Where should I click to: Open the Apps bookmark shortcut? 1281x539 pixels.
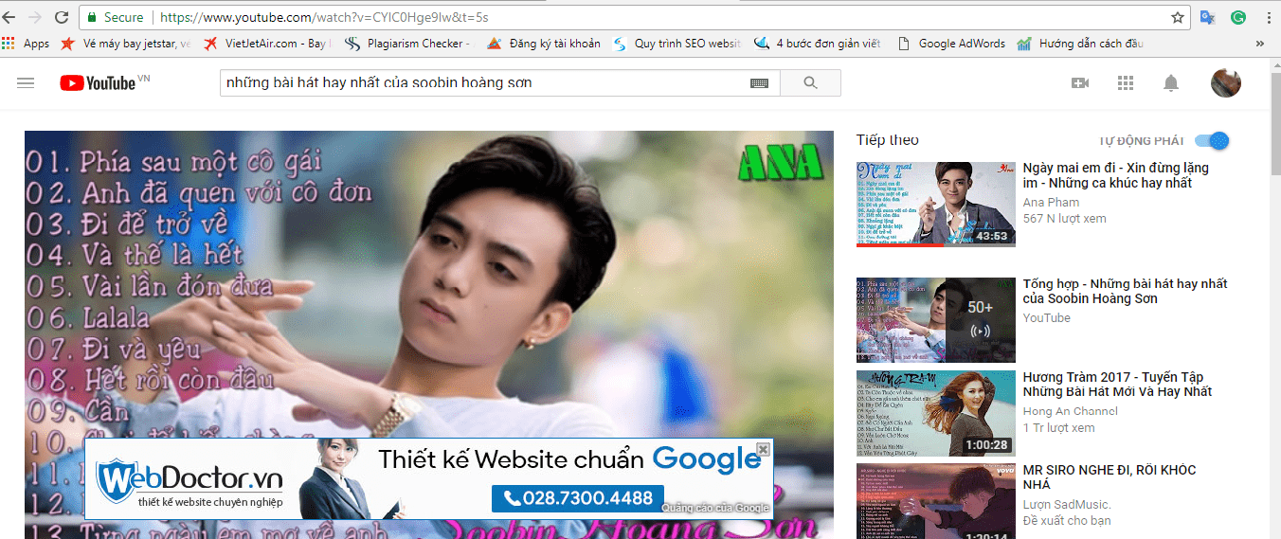tap(26, 44)
